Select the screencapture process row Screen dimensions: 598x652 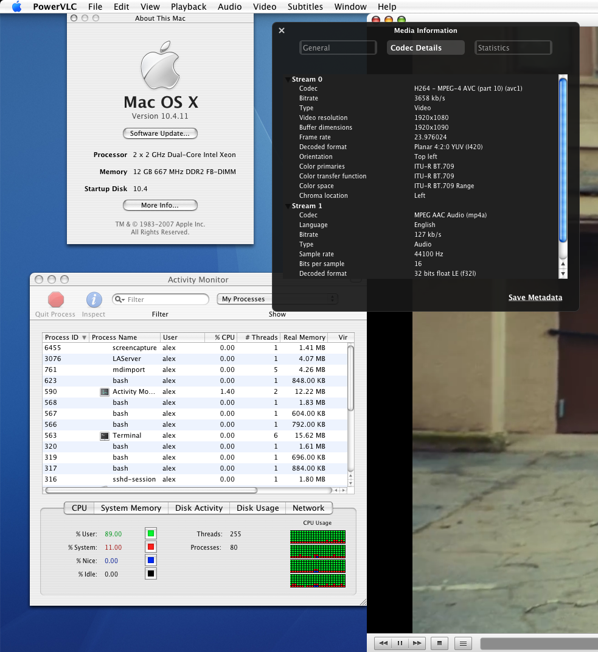tap(195, 348)
